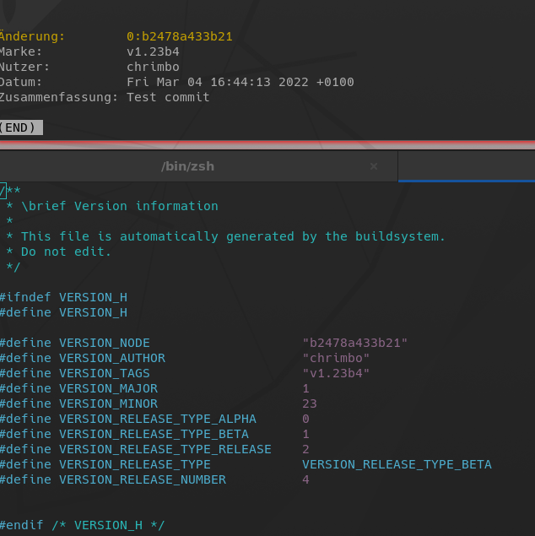Click the VERSION_RELEASE_TYPE_BETA value on the right

(397, 464)
